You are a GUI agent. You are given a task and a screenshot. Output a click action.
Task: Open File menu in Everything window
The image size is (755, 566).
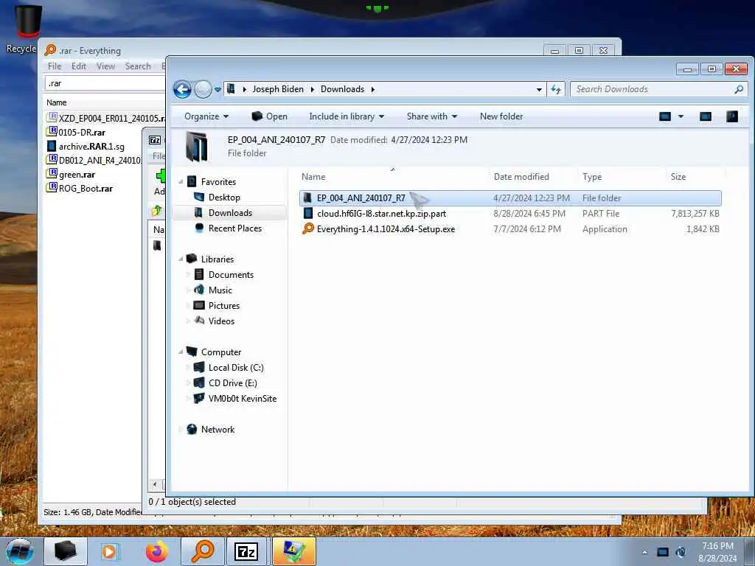point(55,66)
